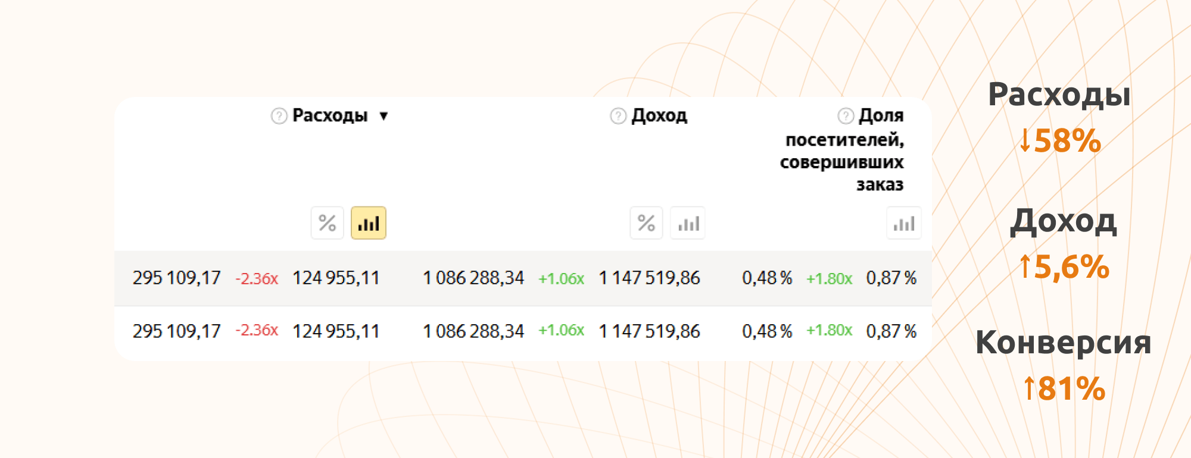Click the sort arrow next to Расходы
The width and height of the screenshot is (1191, 458).
(384, 116)
